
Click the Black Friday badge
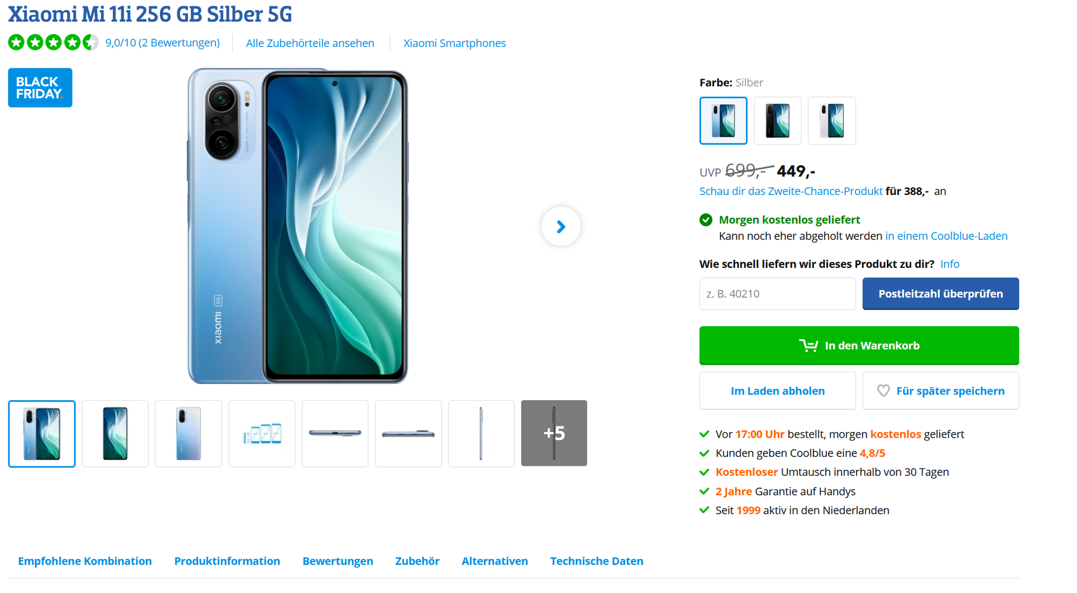point(40,87)
